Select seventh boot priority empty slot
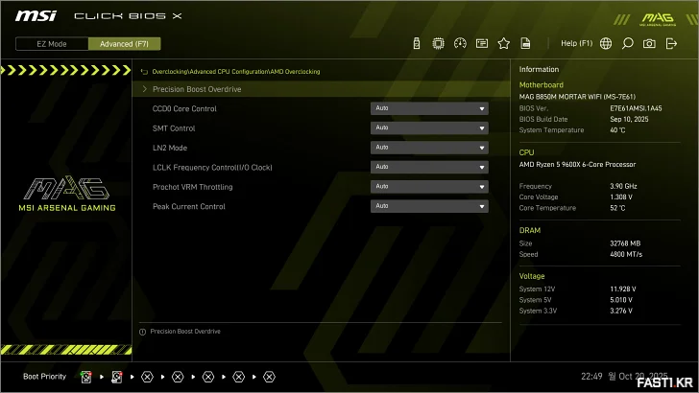Image resolution: width=699 pixels, height=393 pixels. 269,377
